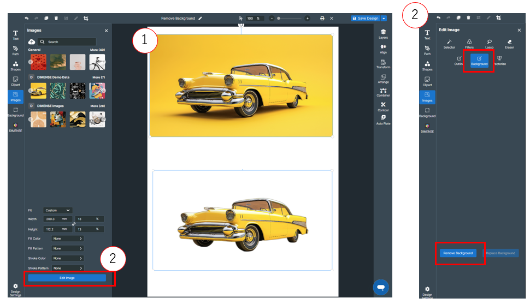
Task: Show More (40) General images
Action: 98,50
